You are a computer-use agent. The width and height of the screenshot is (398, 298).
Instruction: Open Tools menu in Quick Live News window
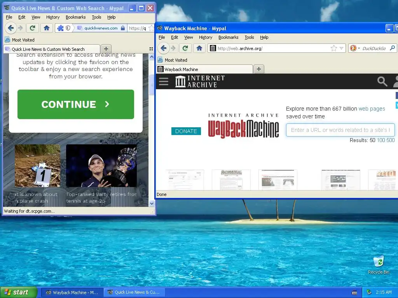pyautogui.click(x=96, y=17)
